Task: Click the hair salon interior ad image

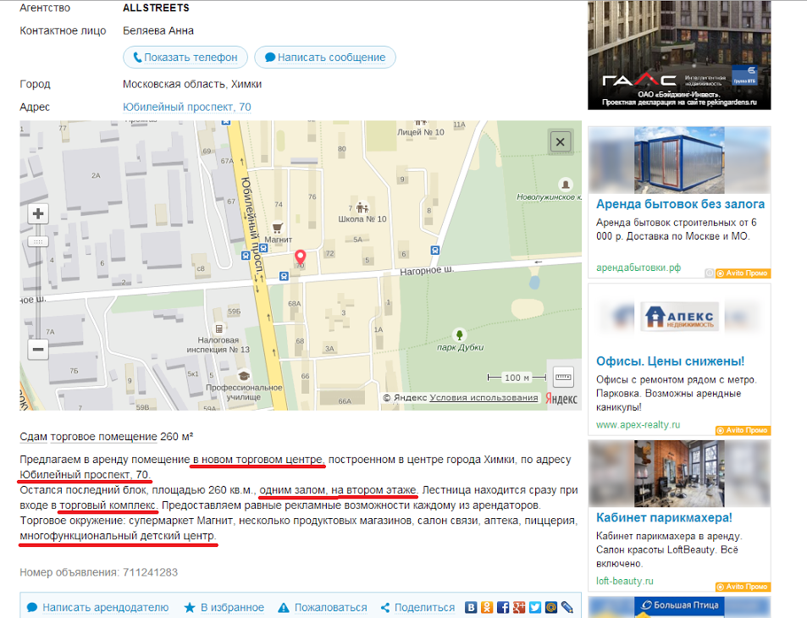Action: coord(679,473)
